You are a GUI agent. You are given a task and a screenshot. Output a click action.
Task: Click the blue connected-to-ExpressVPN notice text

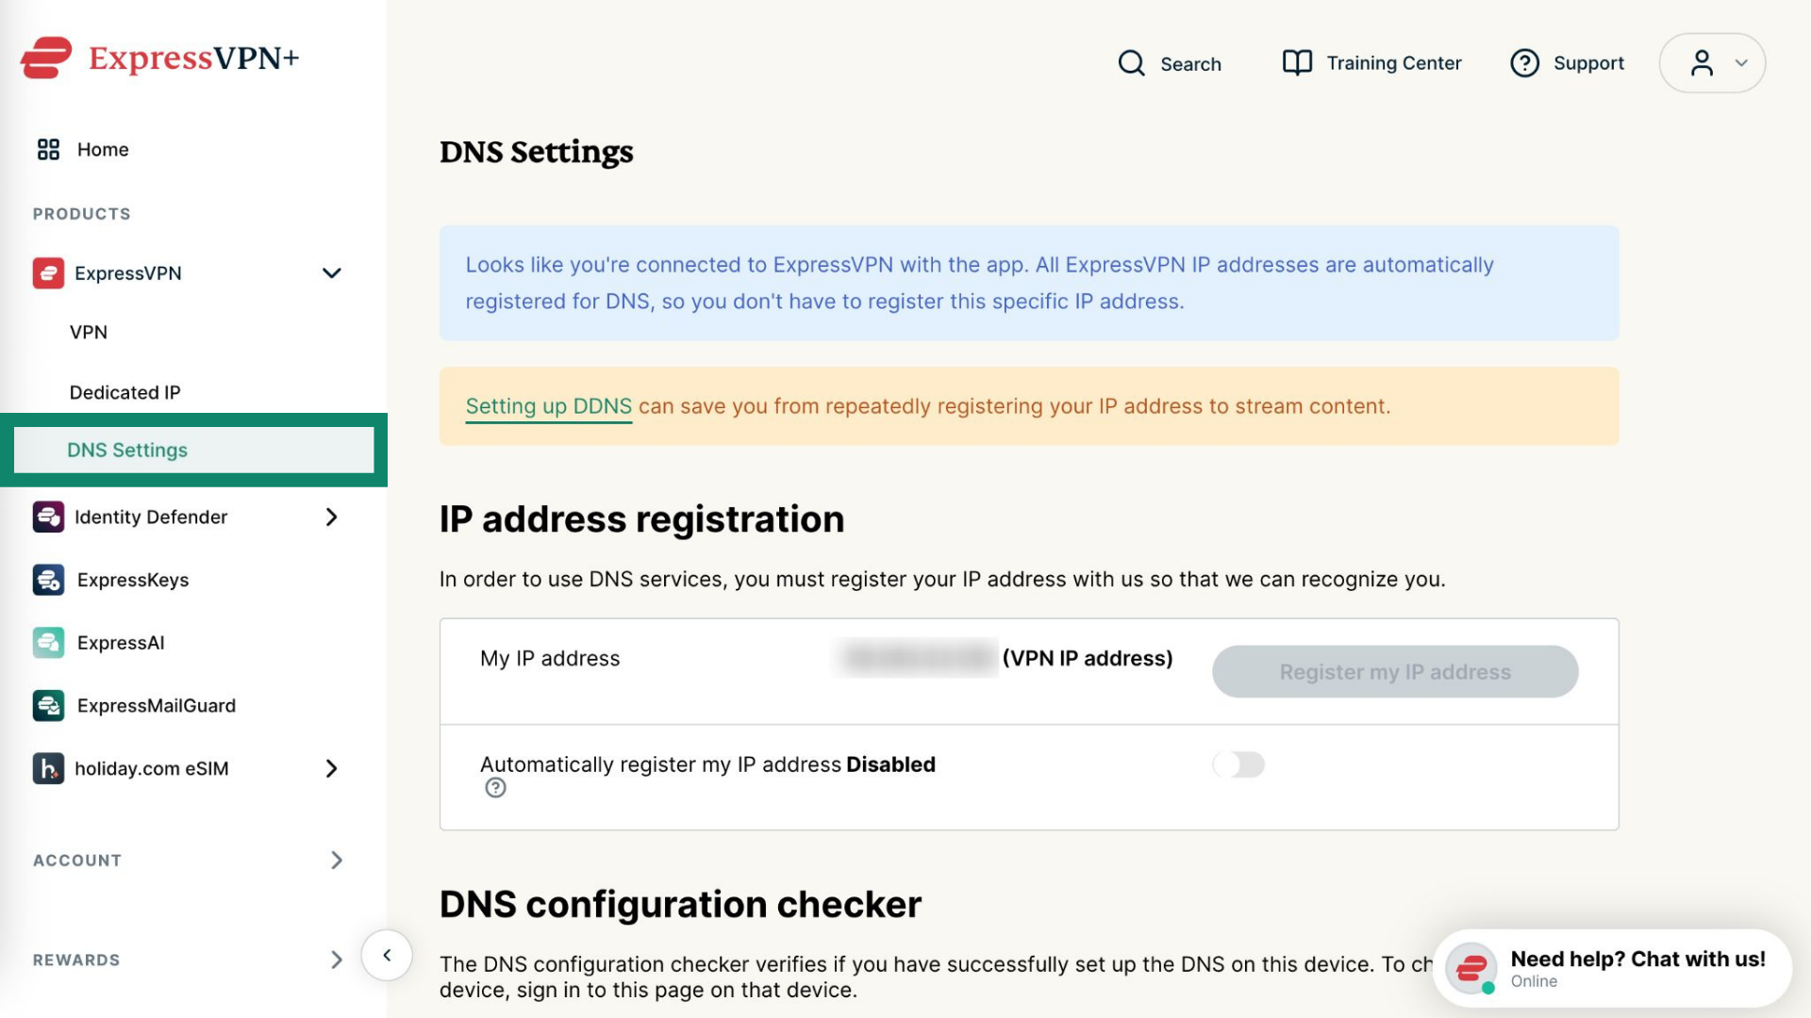pyautogui.click(x=979, y=283)
